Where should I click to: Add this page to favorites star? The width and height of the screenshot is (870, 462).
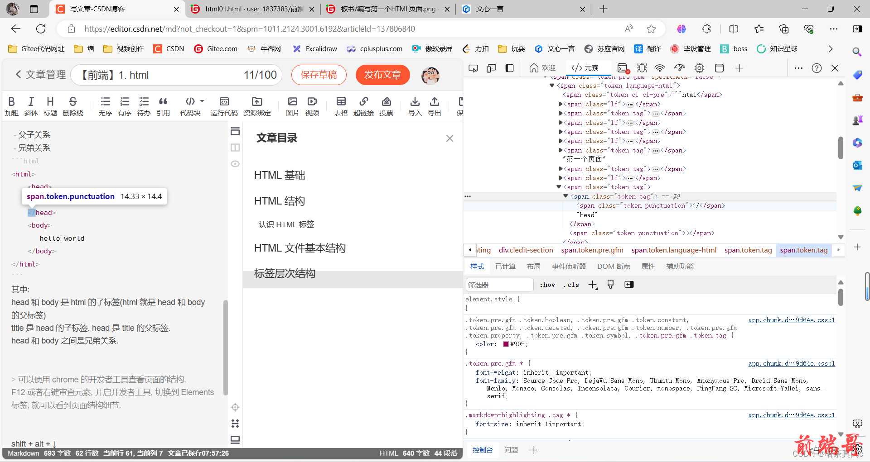coord(651,29)
